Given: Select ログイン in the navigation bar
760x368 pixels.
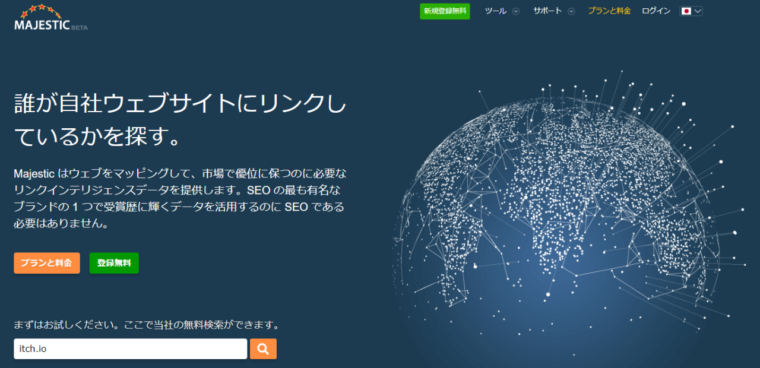Looking at the screenshot, I should 655,11.
